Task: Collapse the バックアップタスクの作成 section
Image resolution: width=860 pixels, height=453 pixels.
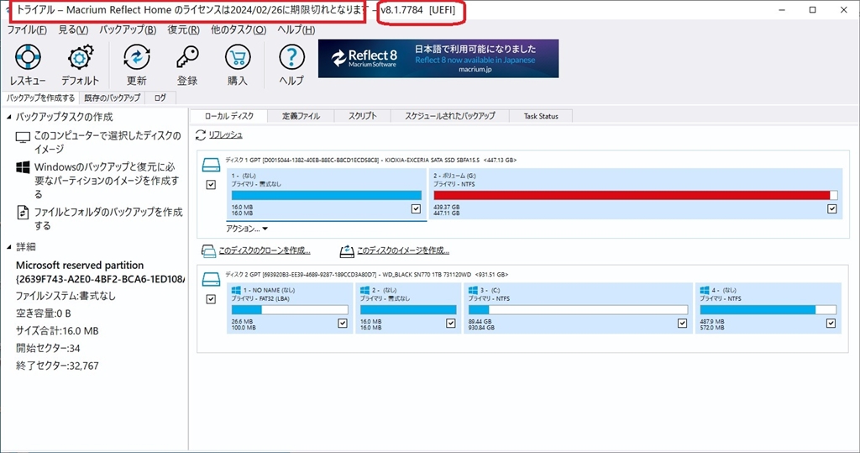Action: click(x=8, y=117)
